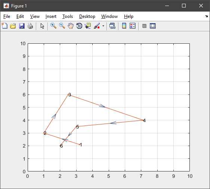210x189 pixels.
Task: Click the Hide Plot Tools icon
Action: 144,26
